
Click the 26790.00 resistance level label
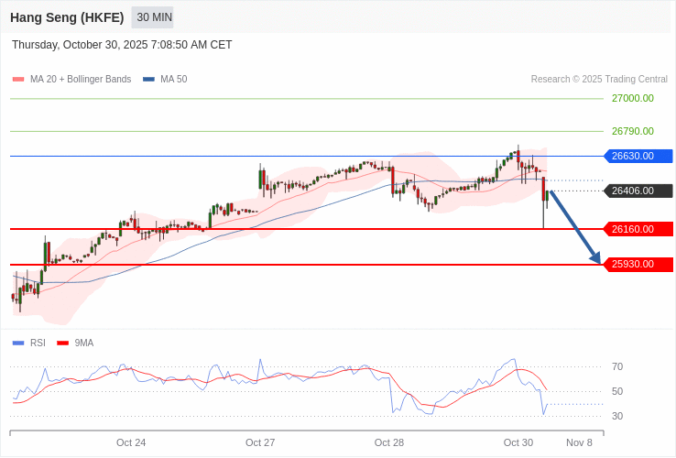pos(632,131)
